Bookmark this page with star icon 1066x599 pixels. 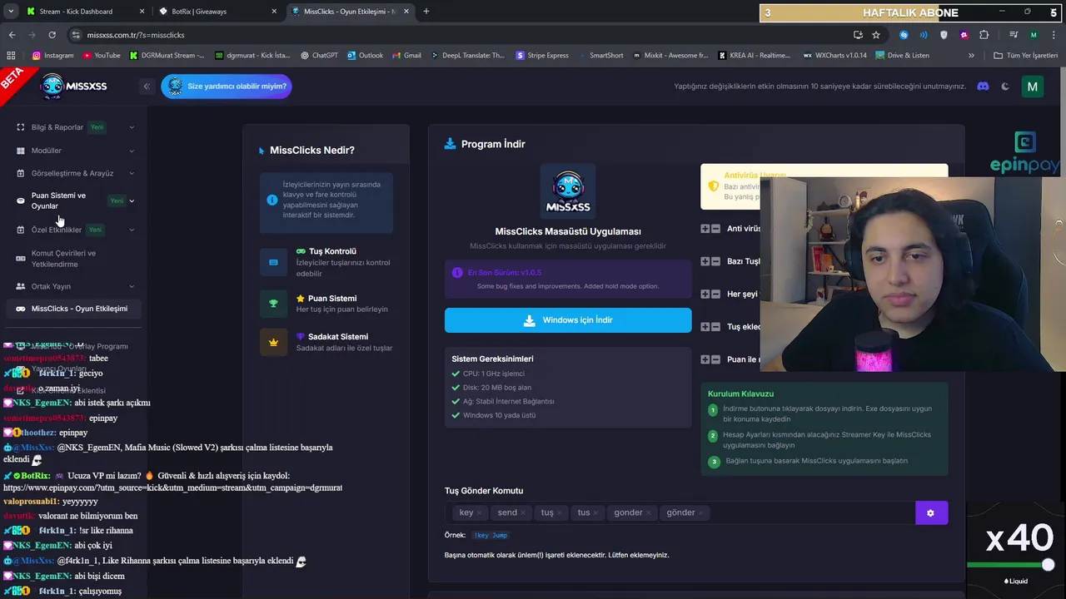coord(876,35)
